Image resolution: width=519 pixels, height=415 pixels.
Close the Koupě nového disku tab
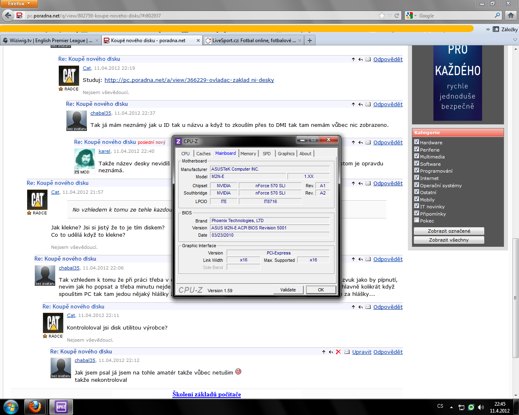pos(198,41)
